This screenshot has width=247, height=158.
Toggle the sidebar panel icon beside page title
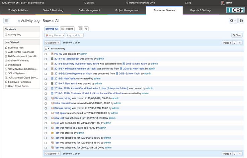tap(6, 21)
